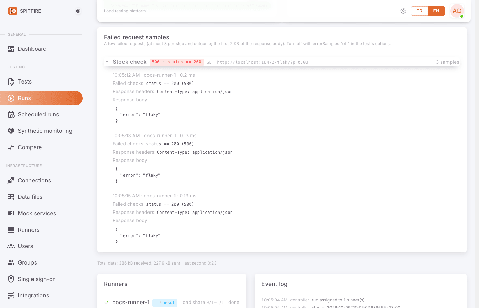The image size is (479, 308).
Task: Open Scheduled runs menu item
Action: tap(41, 115)
